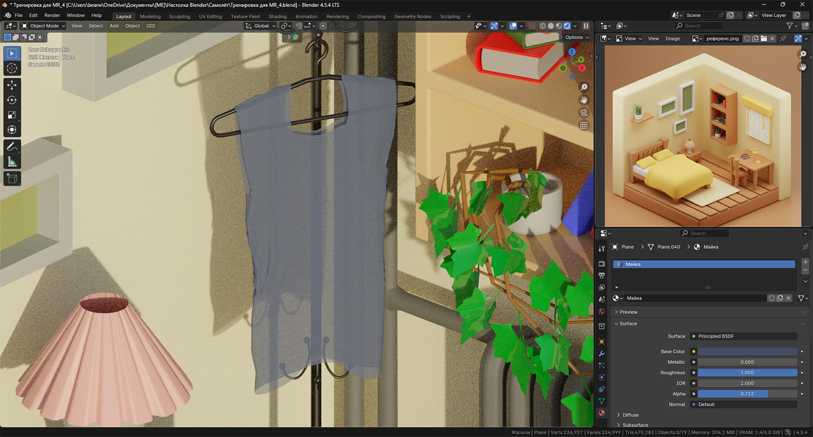Pause the viewport render preview
Image resolution: width=813 pixels, height=437 pixels.
[x=586, y=26]
